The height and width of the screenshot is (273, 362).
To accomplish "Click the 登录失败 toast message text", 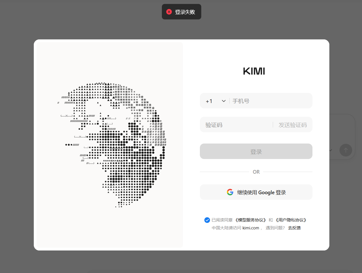I will point(185,12).
